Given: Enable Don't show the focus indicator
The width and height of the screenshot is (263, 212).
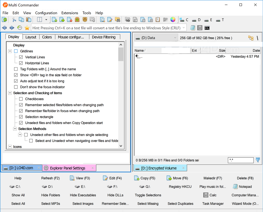Looking at the screenshot, I should (x=16, y=87).
